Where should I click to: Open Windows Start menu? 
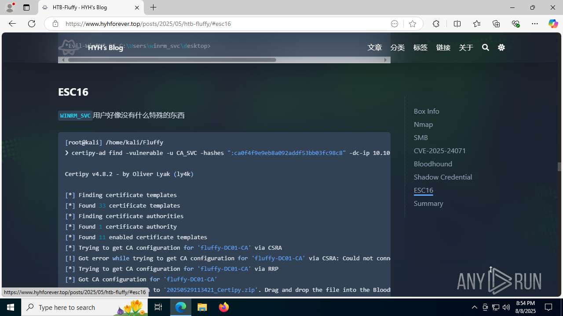(11, 307)
